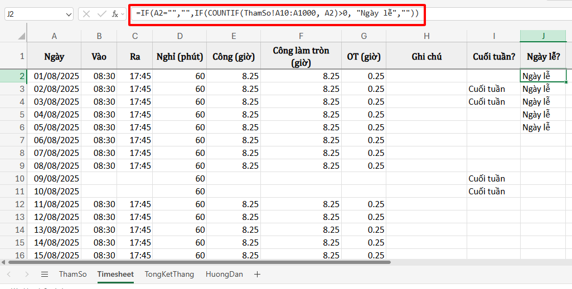
Task: Go to next sheet with right arrow
Action: coord(27,275)
